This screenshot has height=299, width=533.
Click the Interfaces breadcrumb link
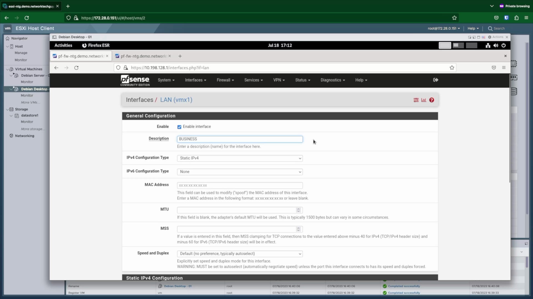(x=140, y=100)
